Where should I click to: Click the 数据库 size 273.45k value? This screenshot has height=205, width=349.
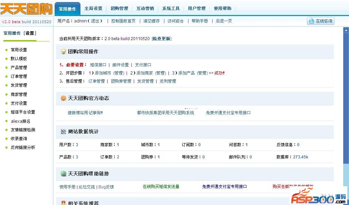(x=300, y=157)
